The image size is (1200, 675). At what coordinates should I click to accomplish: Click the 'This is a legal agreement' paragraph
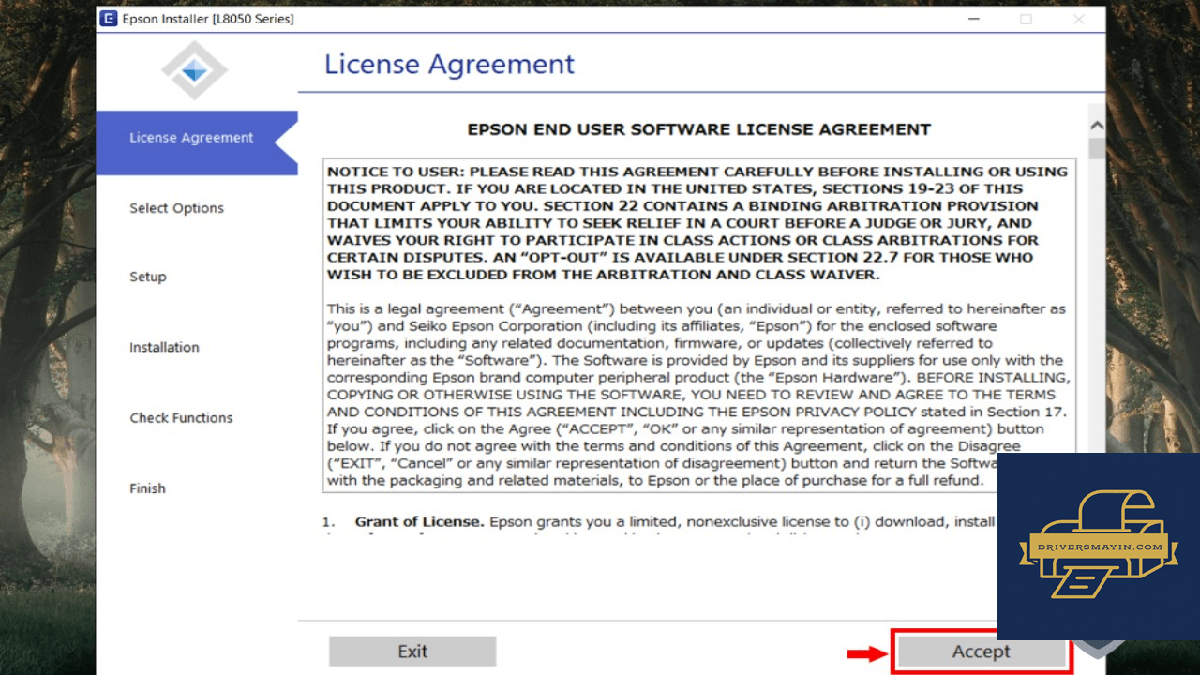click(x=698, y=395)
